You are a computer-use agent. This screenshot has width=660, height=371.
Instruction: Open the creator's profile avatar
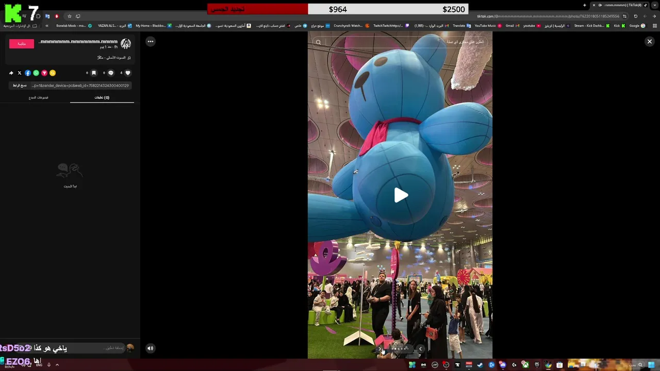pyautogui.click(x=126, y=44)
